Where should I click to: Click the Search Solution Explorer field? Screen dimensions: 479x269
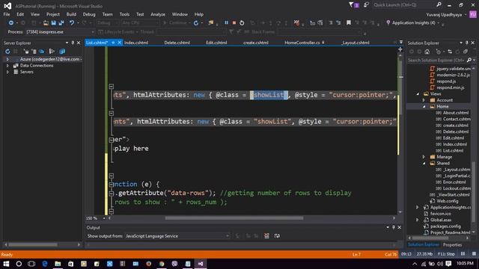click(x=436, y=60)
